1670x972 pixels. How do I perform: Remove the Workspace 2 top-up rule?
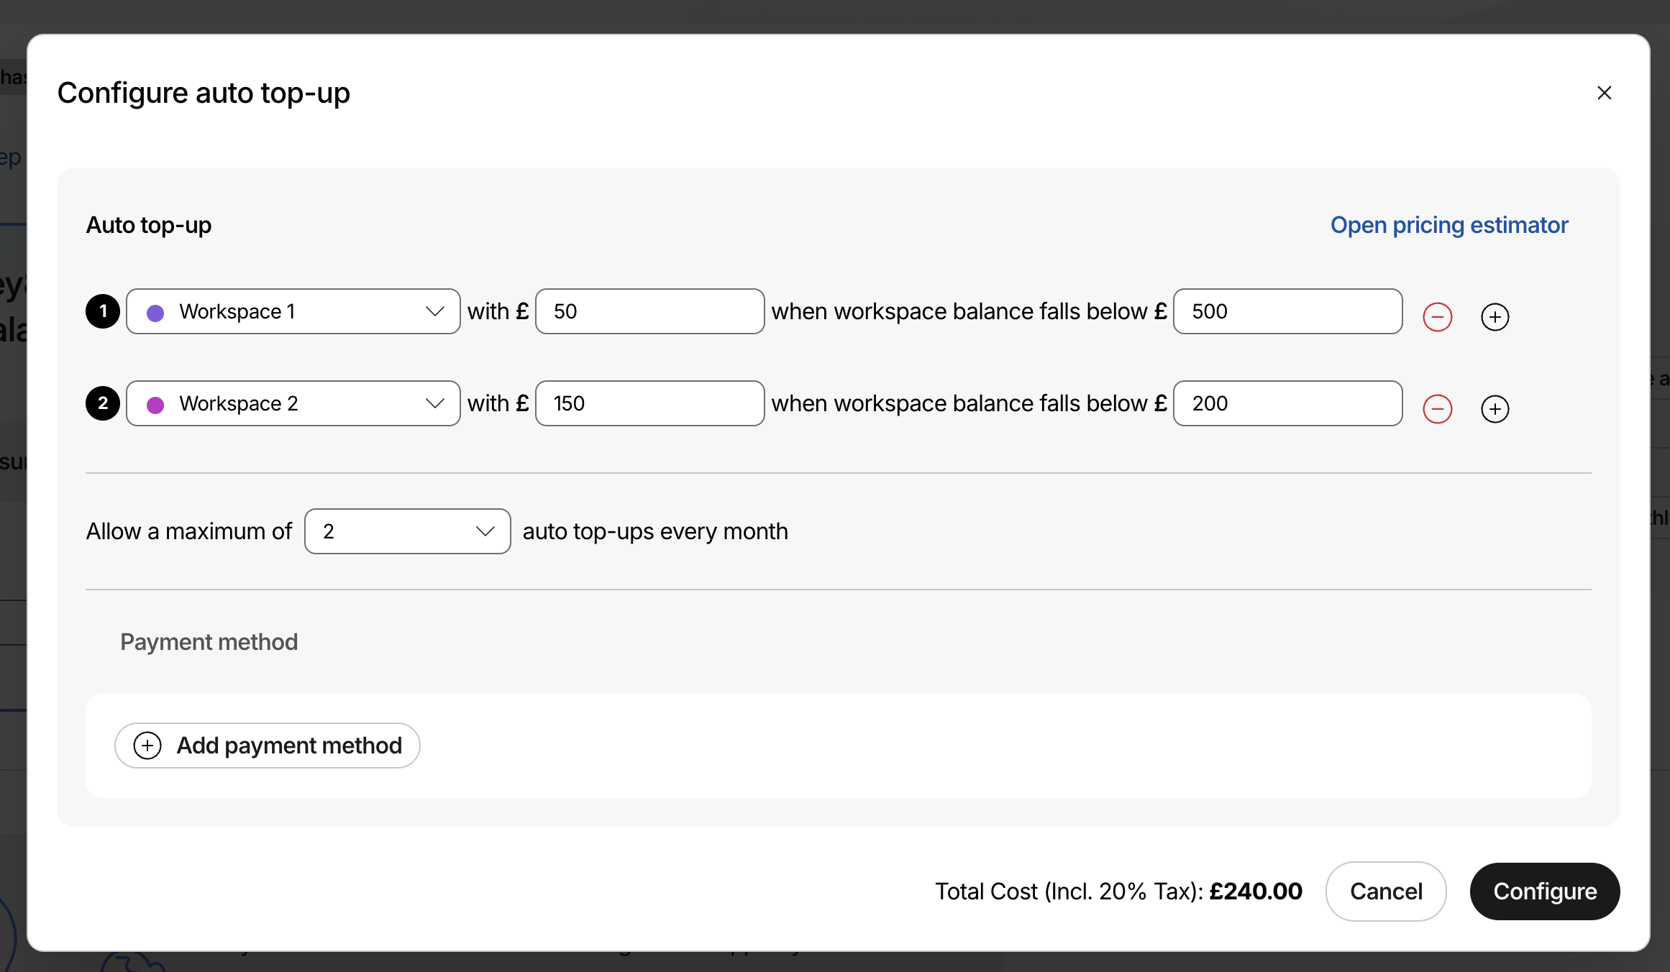pos(1437,409)
